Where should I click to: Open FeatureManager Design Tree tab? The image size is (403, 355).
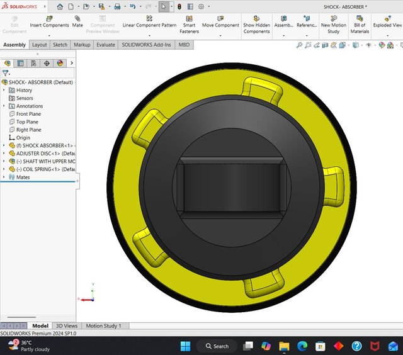coord(7,63)
